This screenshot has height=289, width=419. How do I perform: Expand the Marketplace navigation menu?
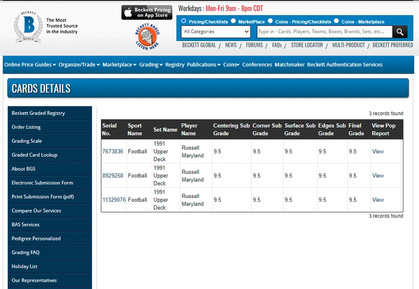[x=120, y=65]
